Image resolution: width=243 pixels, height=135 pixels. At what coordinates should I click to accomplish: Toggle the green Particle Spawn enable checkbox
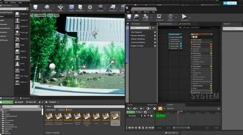coord(211,53)
